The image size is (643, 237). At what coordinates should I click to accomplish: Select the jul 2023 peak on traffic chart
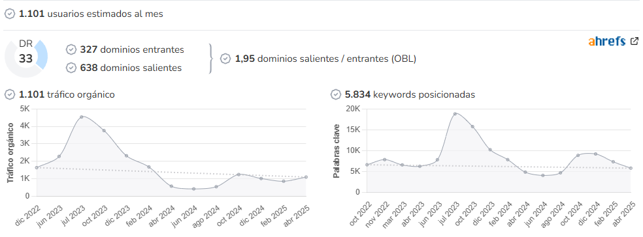(x=82, y=117)
